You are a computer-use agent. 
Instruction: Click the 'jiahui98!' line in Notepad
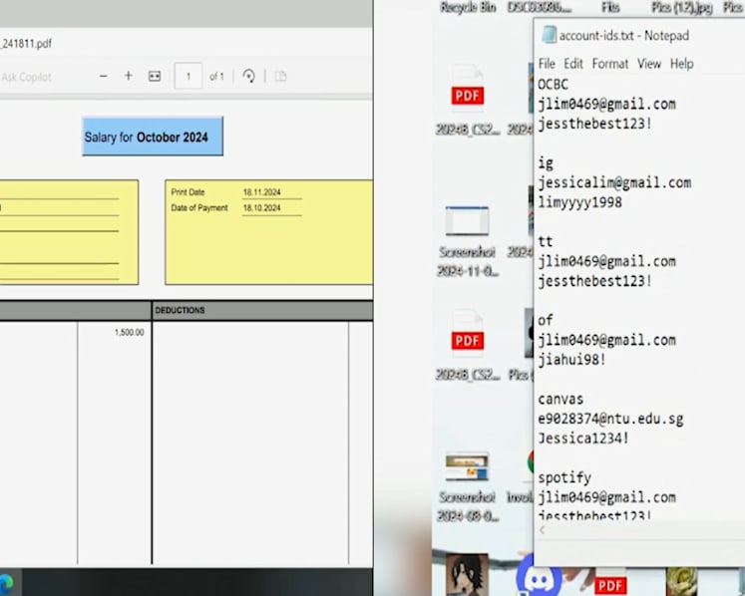coord(571,360)
